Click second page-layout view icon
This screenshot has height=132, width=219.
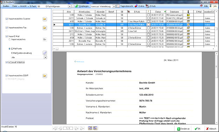[96, 128]
